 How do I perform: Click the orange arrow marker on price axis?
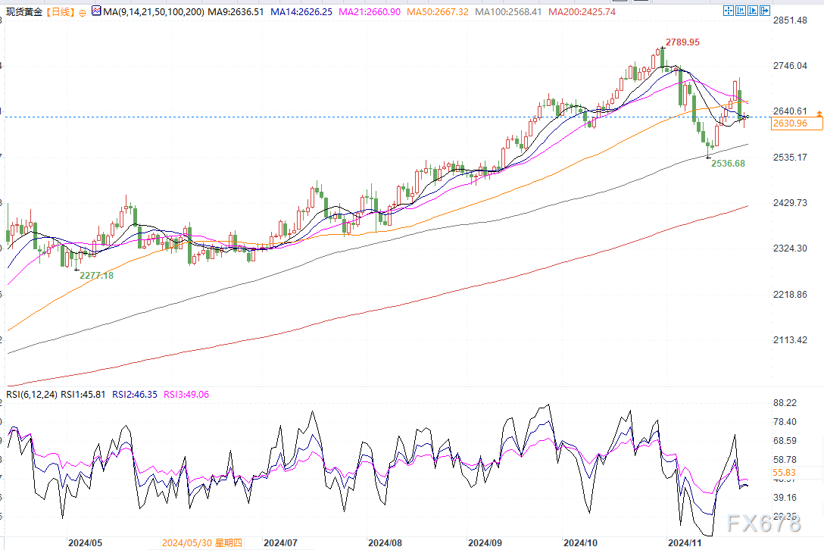(x=819, y=114)
